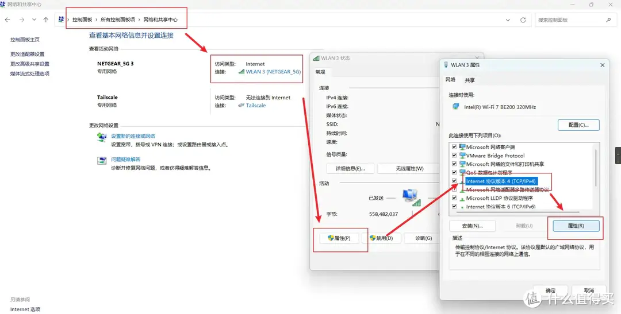This screenshot has height=314, width=621.
Task: Click 控制面板 in the breadcrumb path
Action: tap(82, 20)
